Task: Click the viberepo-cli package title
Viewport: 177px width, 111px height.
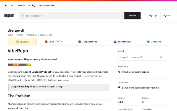Action: (x=16, y=31)
